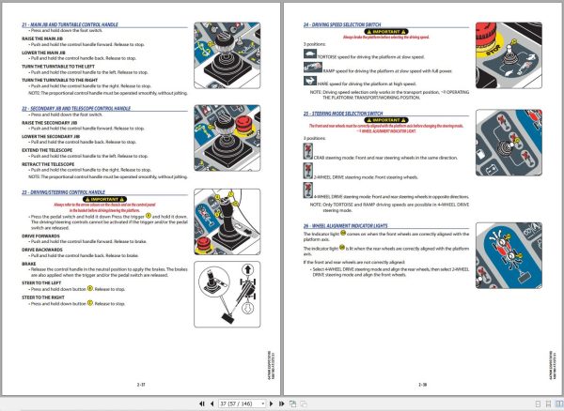
Task: Jump to the last page
Action: (282, 403)
